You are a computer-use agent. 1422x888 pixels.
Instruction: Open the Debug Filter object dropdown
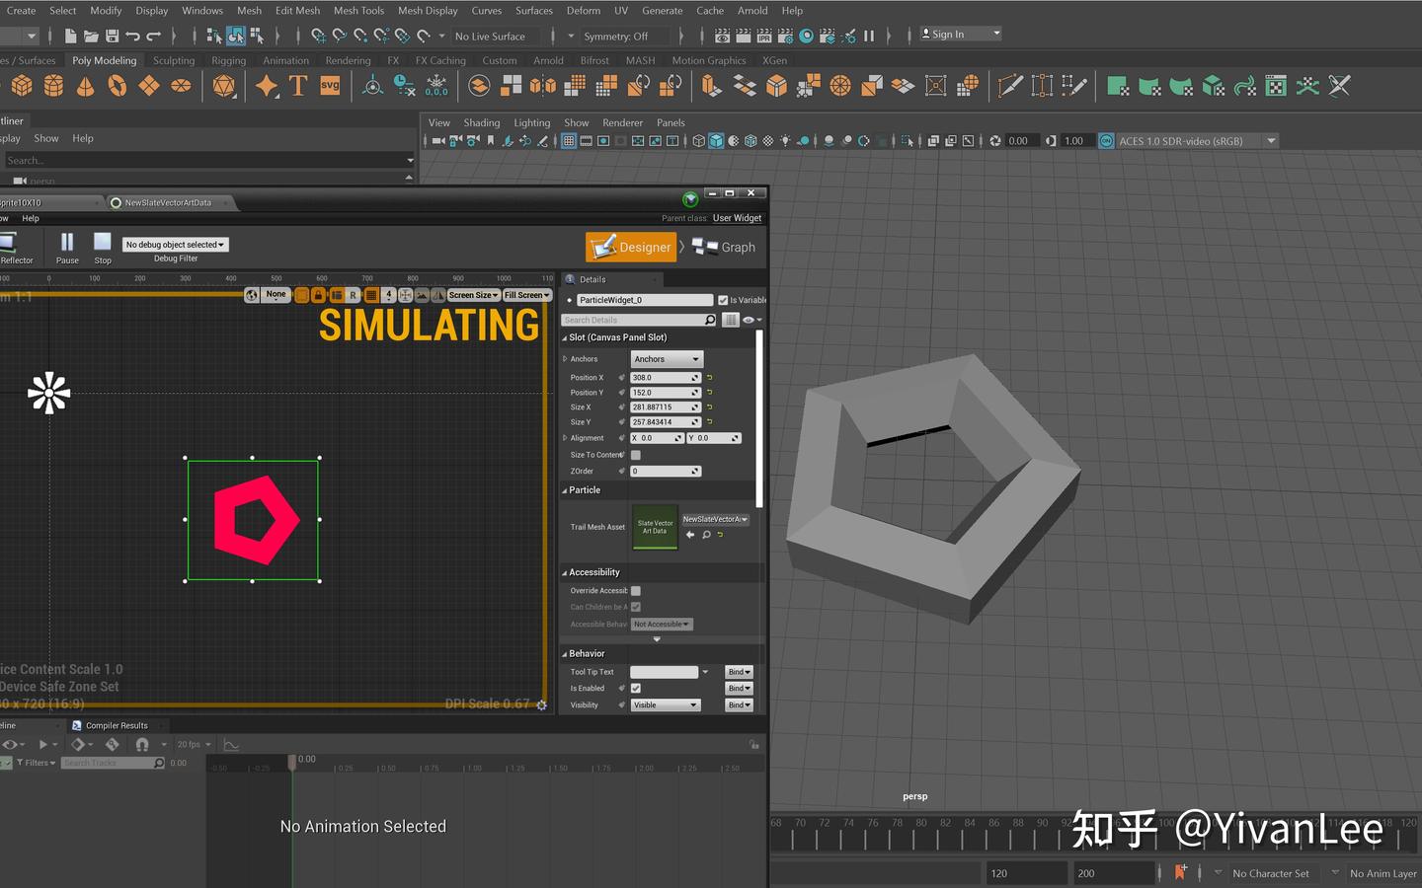pos(175,245)
